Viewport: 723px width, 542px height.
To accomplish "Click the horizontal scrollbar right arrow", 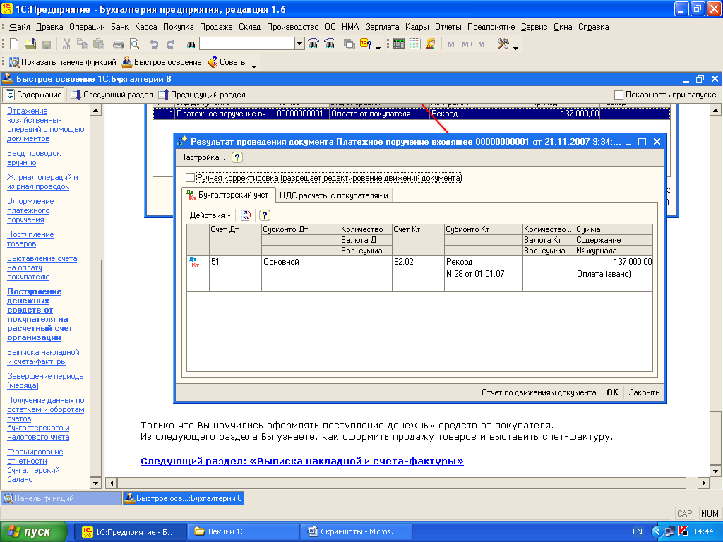I will (x=703, y=483).
